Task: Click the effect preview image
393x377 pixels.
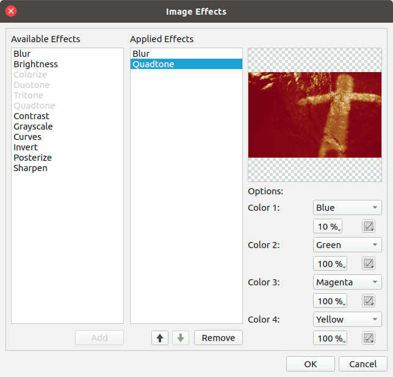Action: [314, 115]
